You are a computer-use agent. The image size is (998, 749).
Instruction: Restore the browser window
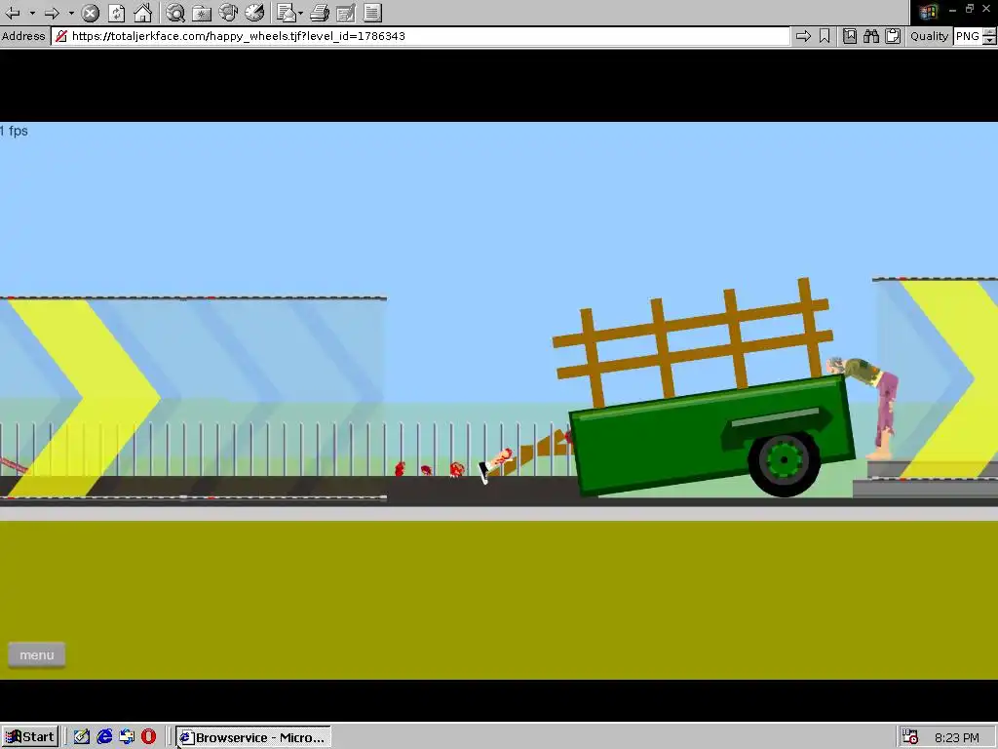click(970, 8)
